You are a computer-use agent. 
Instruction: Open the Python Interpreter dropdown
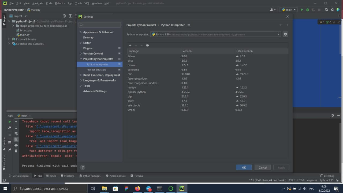point(215,34)
